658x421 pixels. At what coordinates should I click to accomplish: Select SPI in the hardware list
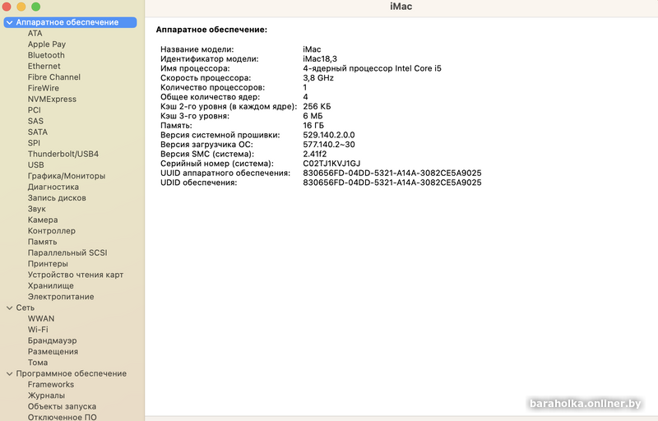pyautogui.click(x=34, y=143)
